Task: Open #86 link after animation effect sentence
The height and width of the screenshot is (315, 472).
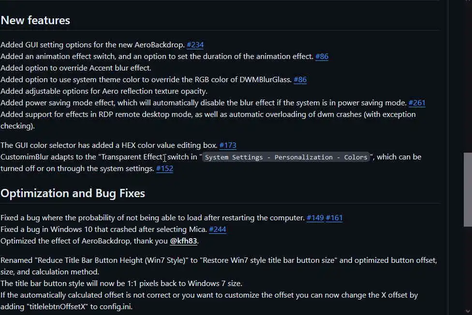Action: point(322,57)
